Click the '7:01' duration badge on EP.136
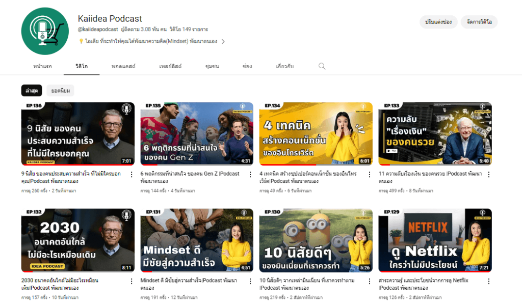 click(x=126, y=161)
